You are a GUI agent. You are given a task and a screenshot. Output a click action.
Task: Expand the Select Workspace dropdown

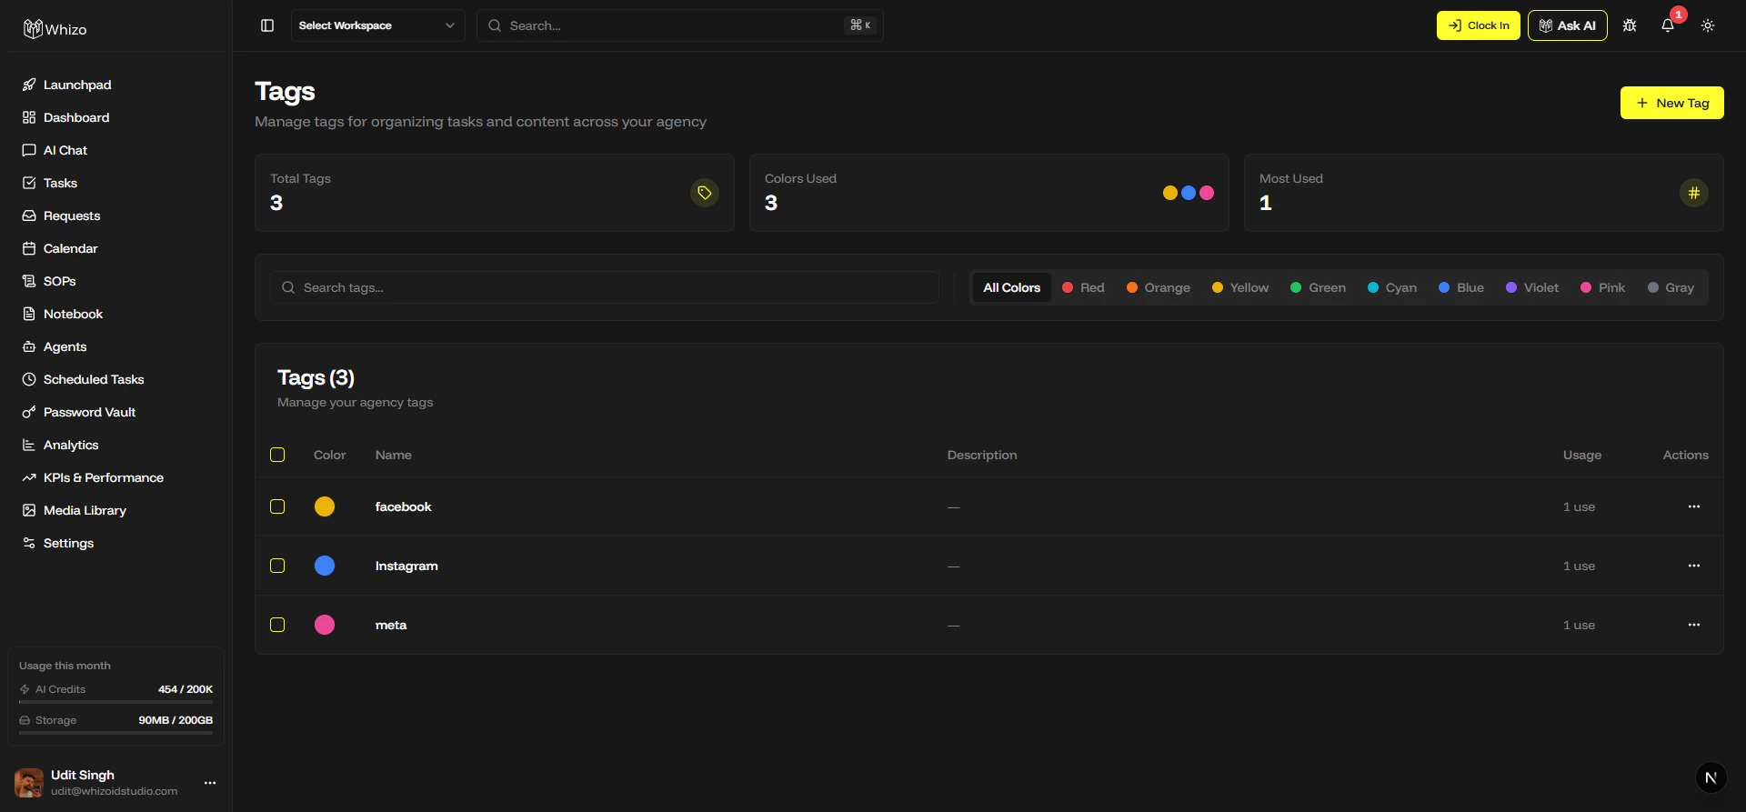click(x=377, y=25)
